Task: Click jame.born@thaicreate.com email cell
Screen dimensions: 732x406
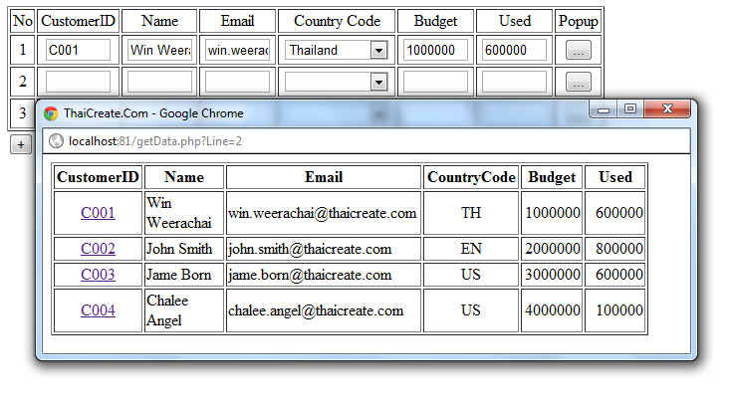Action: click(x=324, y=275)
